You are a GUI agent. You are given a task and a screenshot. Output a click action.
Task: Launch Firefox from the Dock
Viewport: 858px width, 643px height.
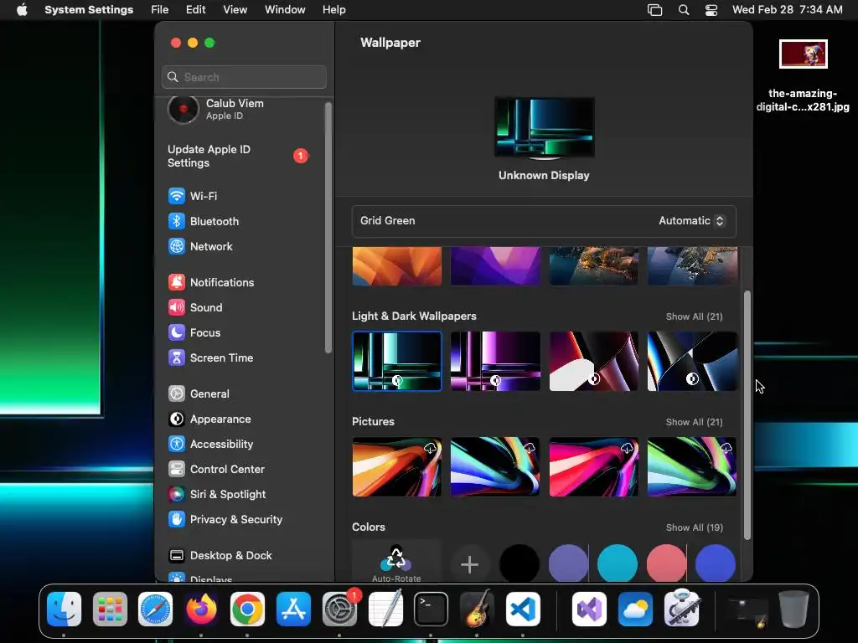(201, 609)
